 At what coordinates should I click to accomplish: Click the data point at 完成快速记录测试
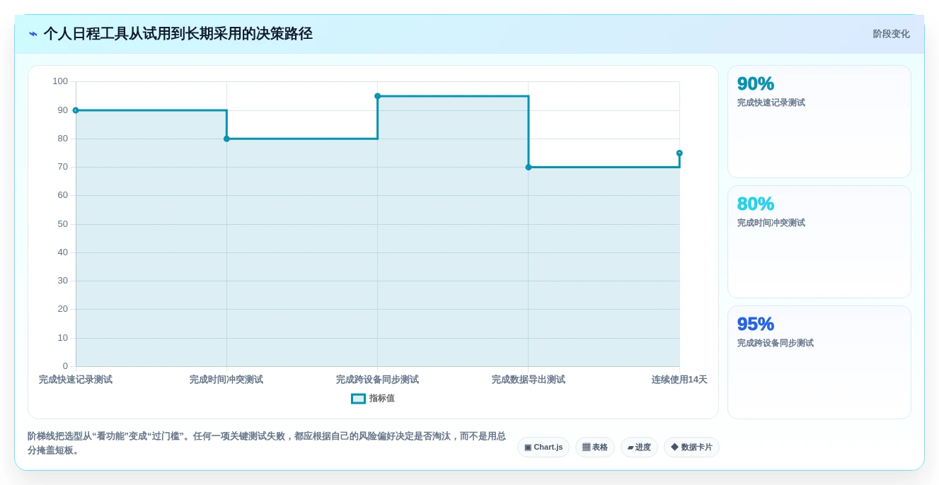76,110
